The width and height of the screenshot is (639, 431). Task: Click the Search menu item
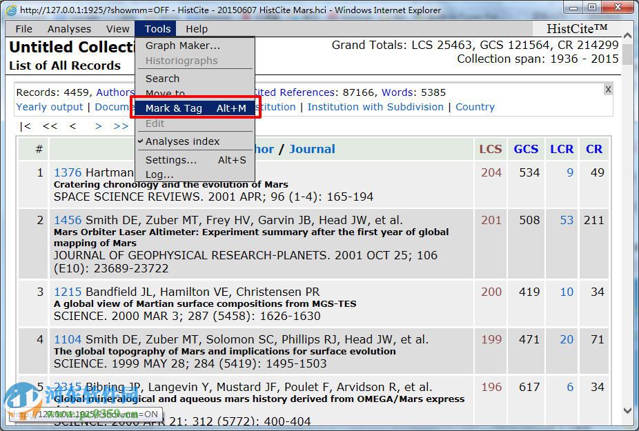(162, 79)
